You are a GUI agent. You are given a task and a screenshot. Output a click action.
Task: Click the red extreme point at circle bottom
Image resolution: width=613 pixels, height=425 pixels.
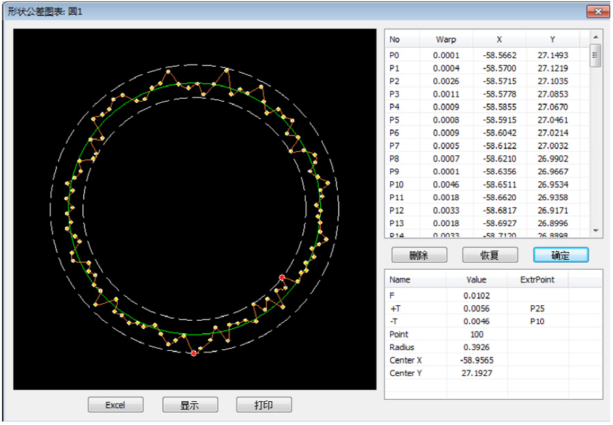[x=194, y=353]
